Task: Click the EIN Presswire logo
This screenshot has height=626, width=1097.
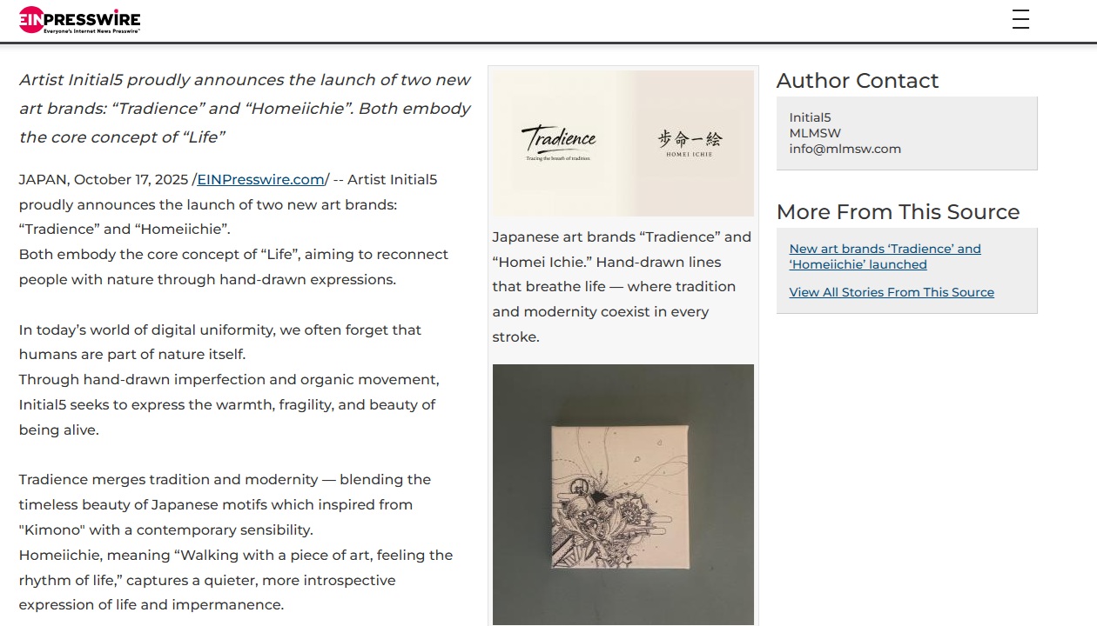Action: (x=79, y=20)
